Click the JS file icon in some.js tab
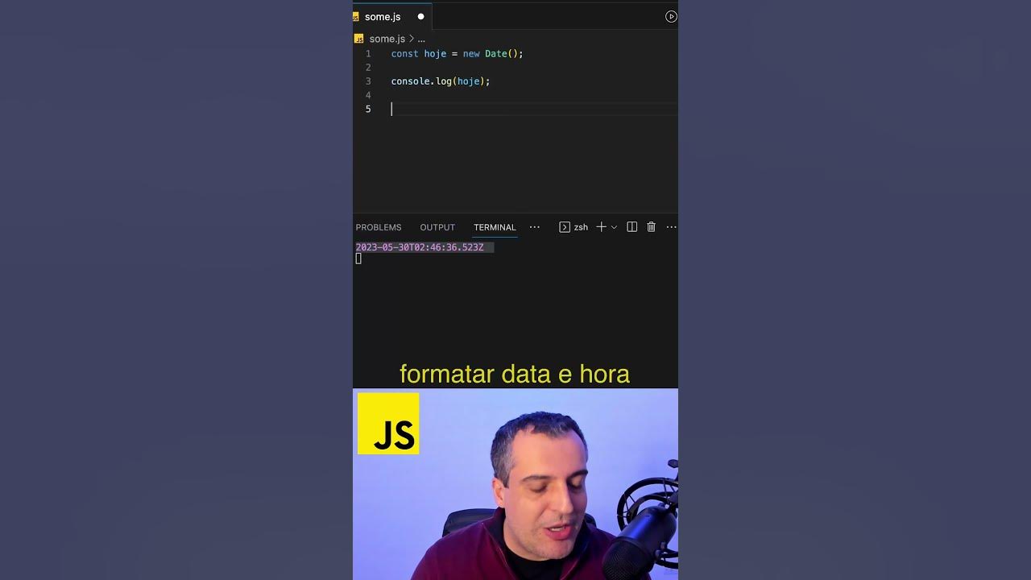The height and width of the screenshot is (580, 1031). [x=356, y=17]
